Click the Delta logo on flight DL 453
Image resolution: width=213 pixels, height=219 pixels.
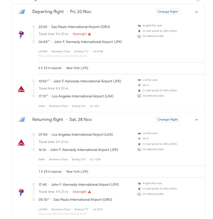[x=21, y=89]
